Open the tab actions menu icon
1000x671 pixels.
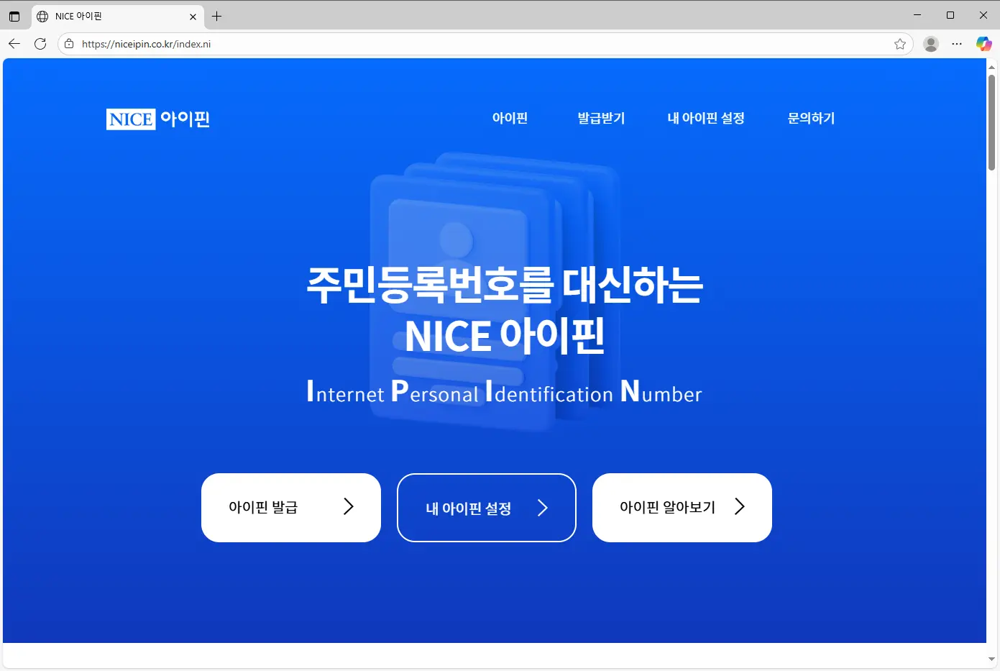click(14, 16)
